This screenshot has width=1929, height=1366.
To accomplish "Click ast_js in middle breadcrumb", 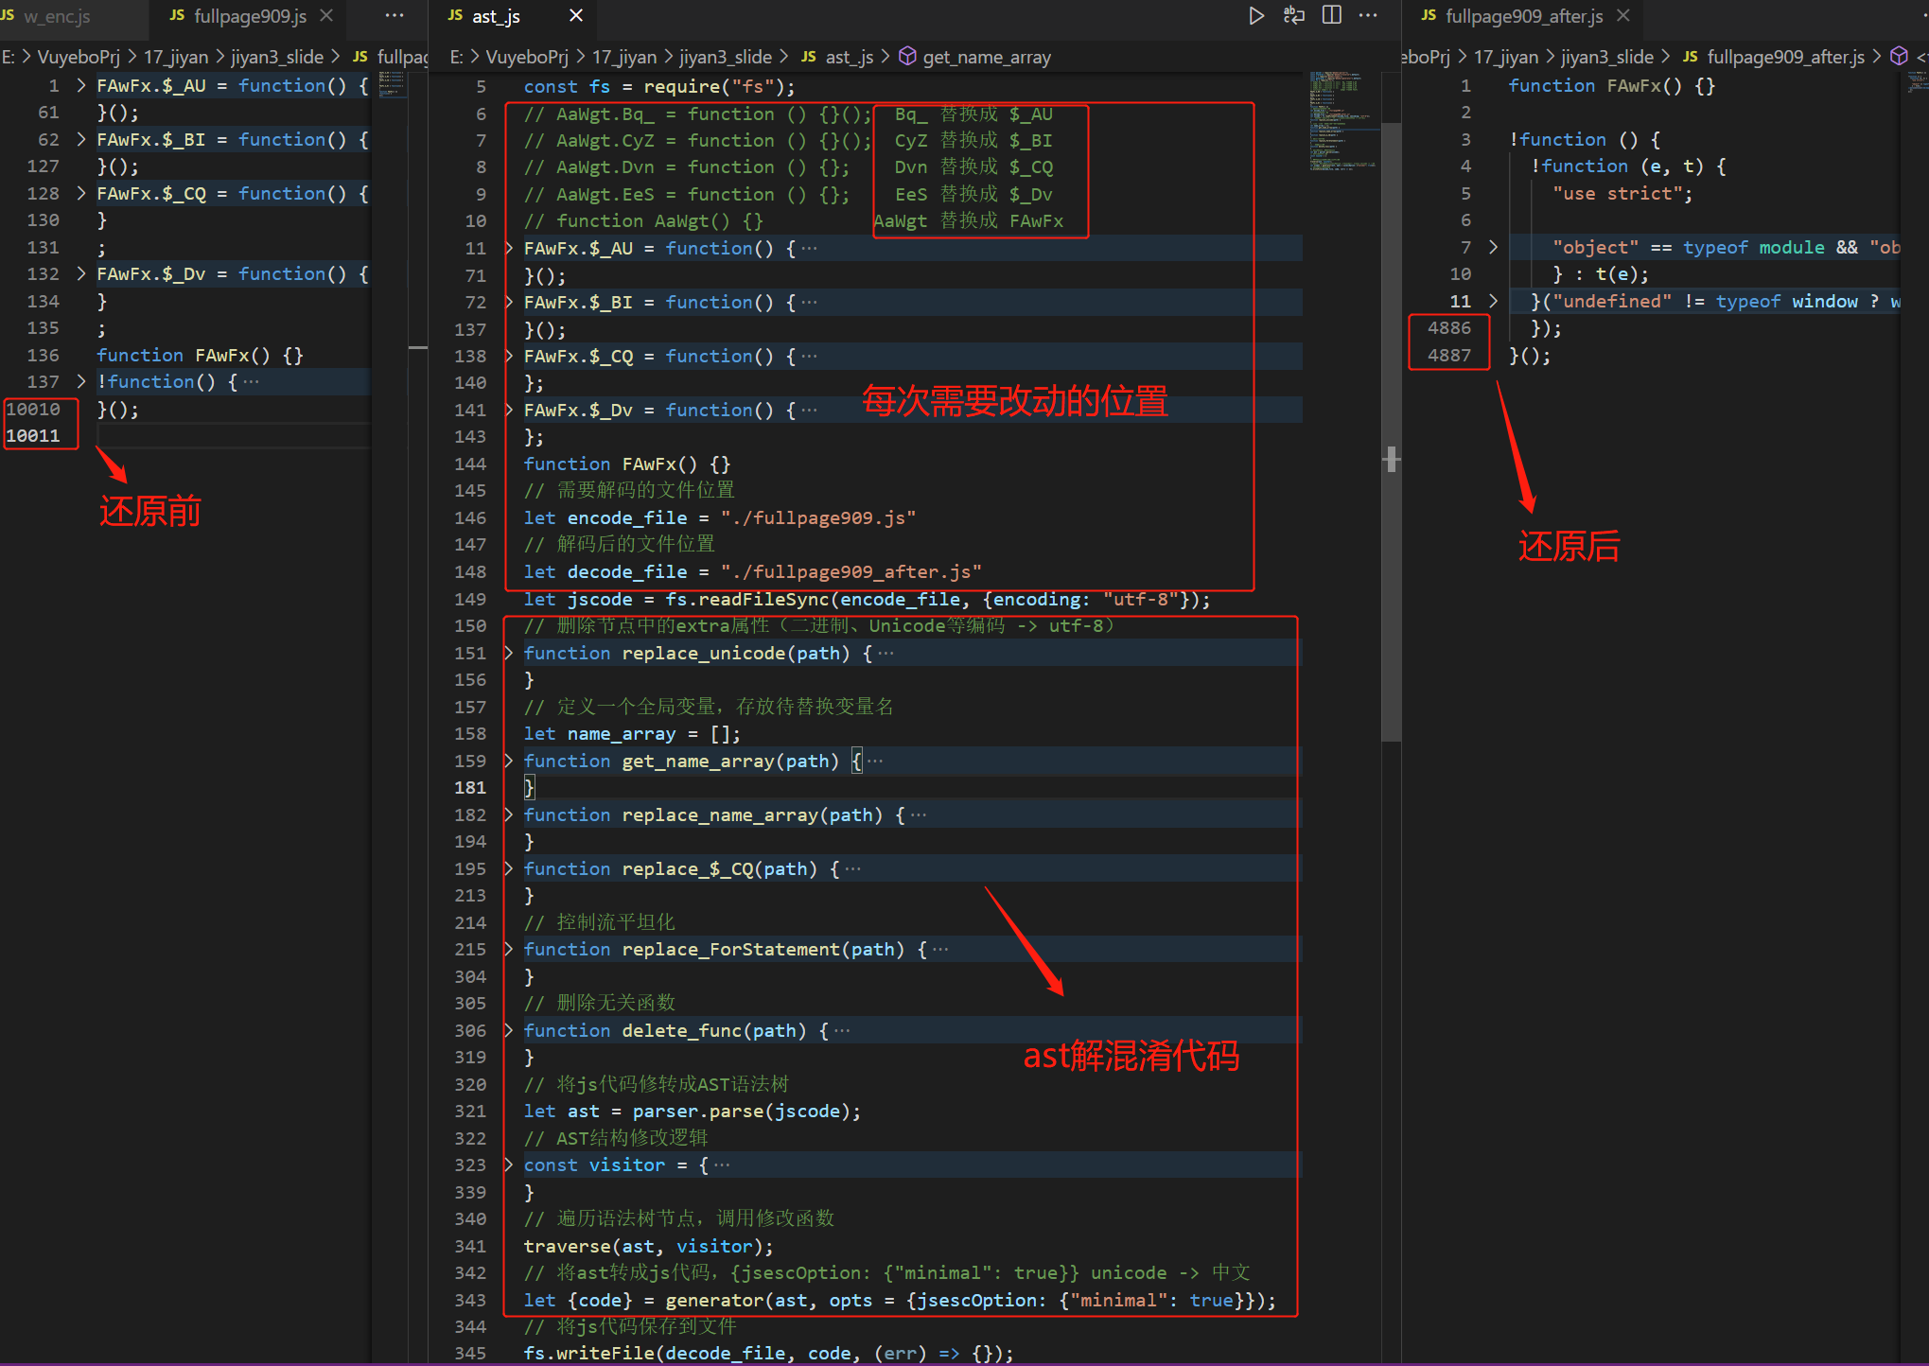I will tap(849, 58).
